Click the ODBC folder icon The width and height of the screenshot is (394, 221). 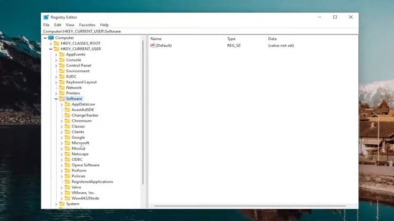67,160
